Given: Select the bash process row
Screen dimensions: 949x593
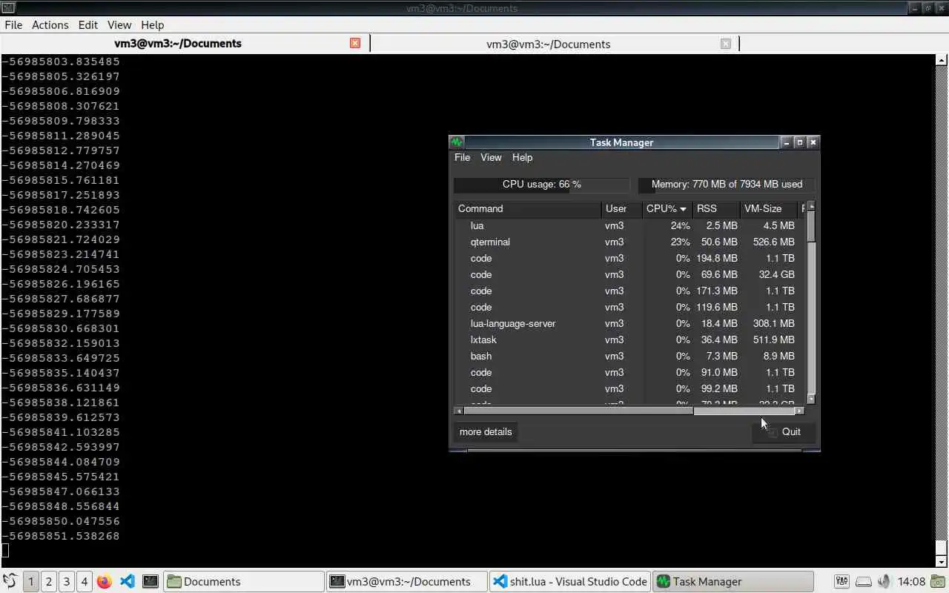Looking at the screenshot, I should coord(629,356).
